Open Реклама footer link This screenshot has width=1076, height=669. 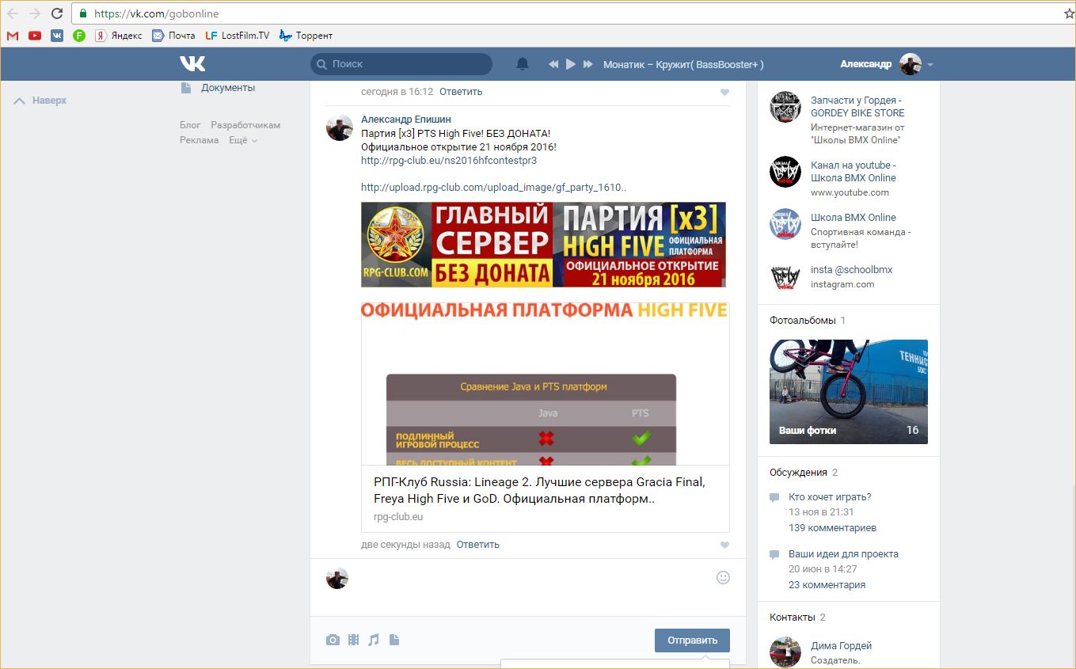[x=200, y=140]
